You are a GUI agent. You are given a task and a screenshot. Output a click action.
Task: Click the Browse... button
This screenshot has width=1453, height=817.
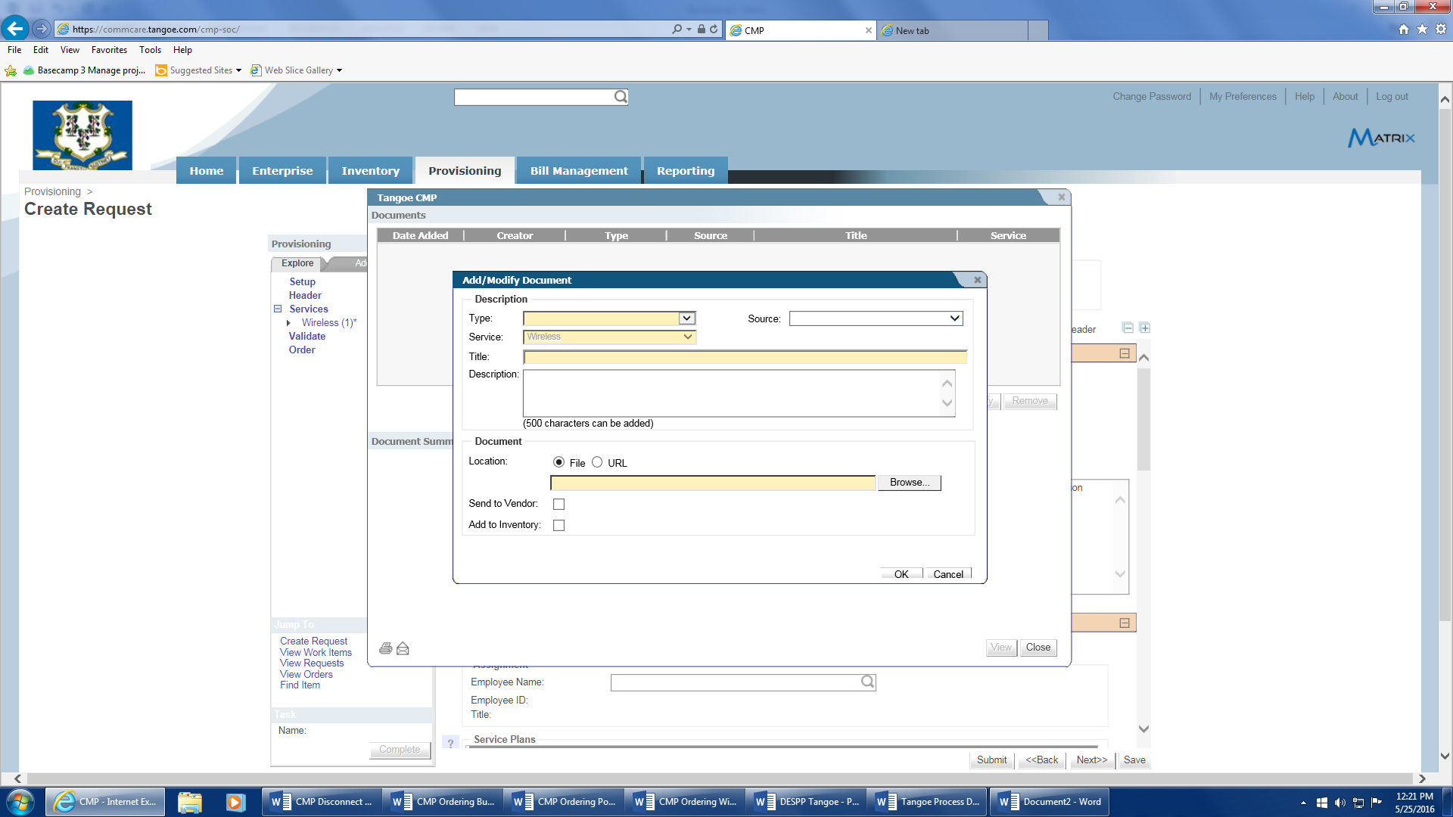pos(909,483)
